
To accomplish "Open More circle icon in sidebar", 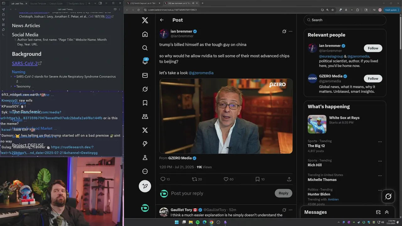I will [x=145, y=171].
